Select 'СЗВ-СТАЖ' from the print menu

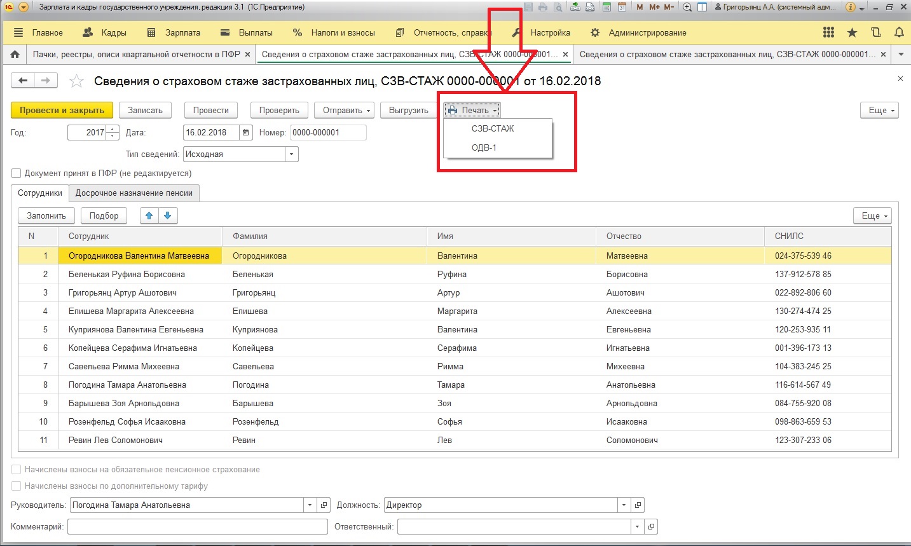click(x=492, y=128)
